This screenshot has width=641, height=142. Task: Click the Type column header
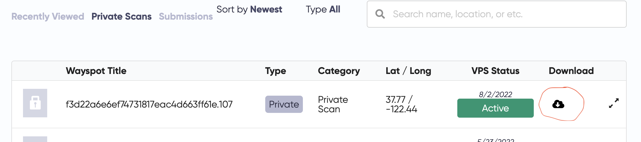(x=275, y=71)
